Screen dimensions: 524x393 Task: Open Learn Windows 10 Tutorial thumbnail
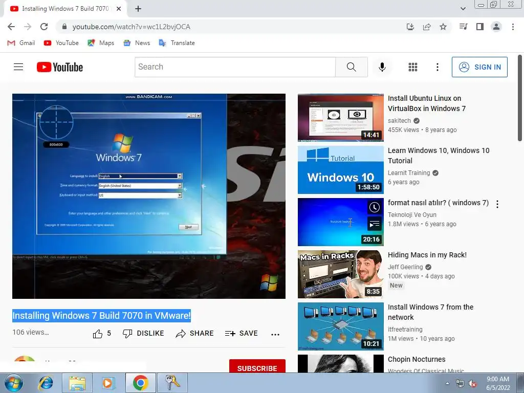(x=340, y=170)
